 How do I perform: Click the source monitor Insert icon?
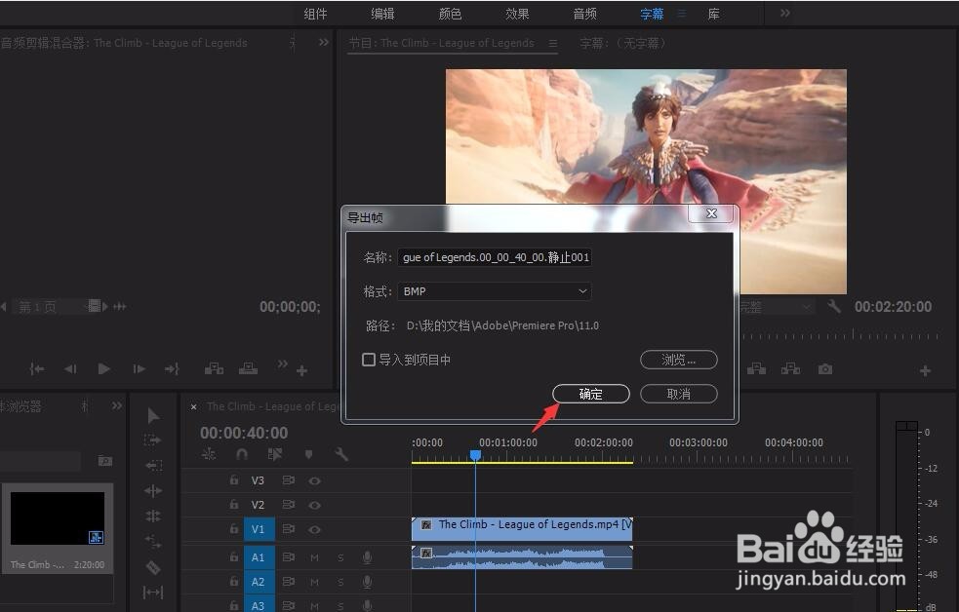coord(214,368)
